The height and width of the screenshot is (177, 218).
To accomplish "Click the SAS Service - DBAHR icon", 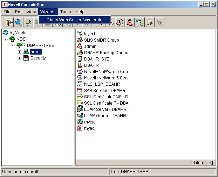I will point(80,90).
